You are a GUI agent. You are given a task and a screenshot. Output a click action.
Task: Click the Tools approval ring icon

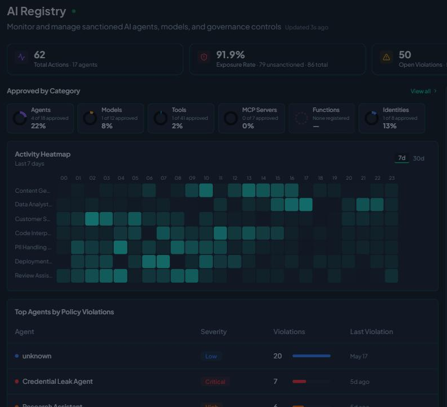(161, 118)
